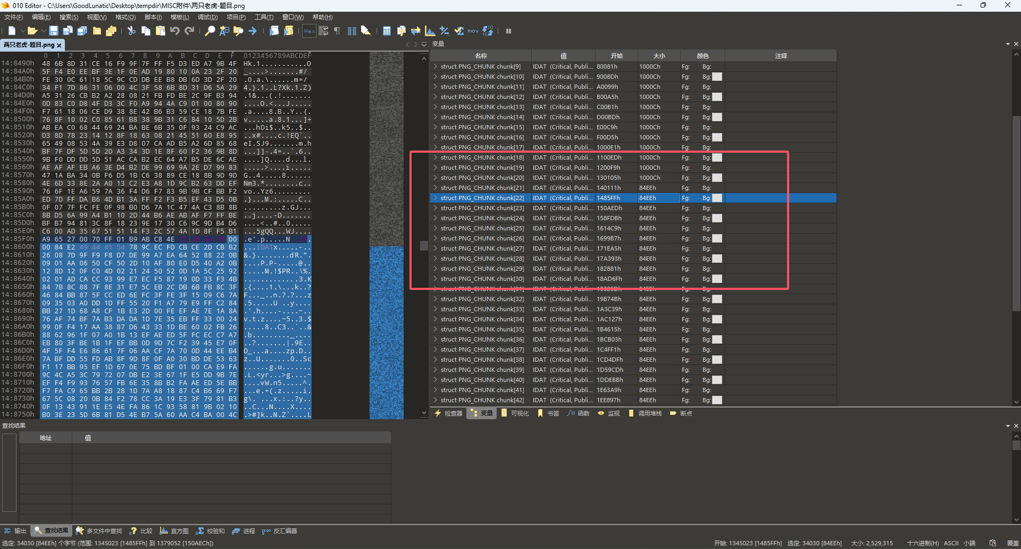Switch to the 输出 bottom tab
Image resolution: width=1021 pixels, height=549 pixels.
[15, 531]
